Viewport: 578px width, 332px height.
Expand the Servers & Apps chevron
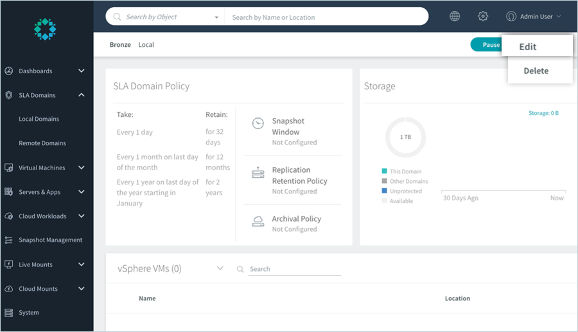(x=82, y=191)
